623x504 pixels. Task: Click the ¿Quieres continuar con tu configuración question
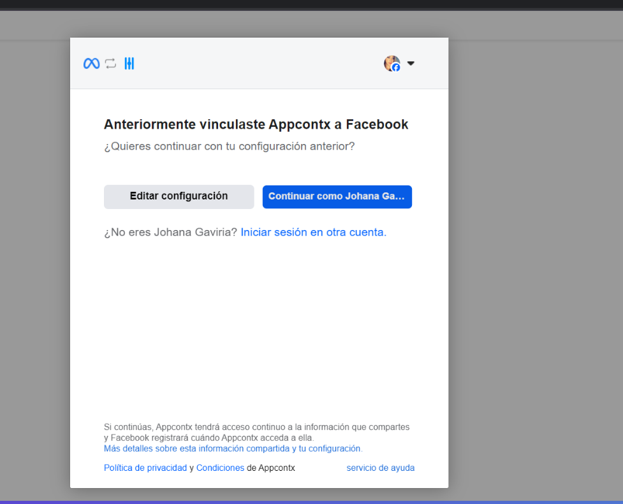(x=229, y=146)
